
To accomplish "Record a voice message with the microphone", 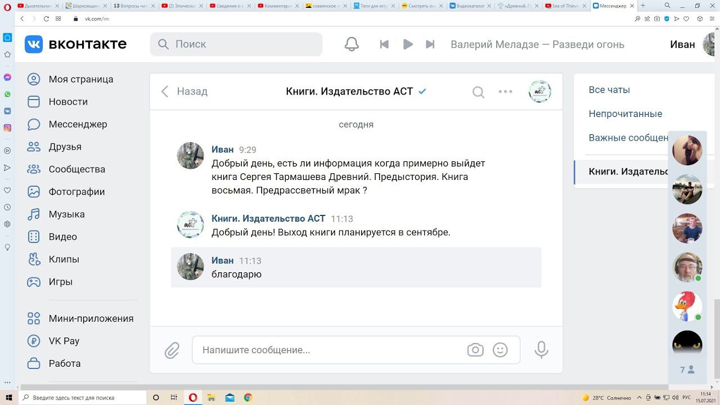I will (x=541, y=350).
